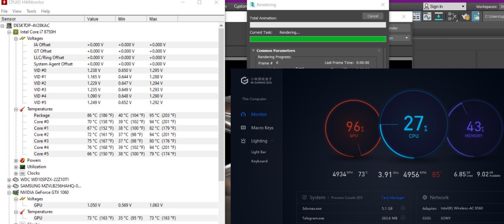Viewport: 504px width, 224px height.
Task: Collapse the Intel Core i7 8750H node
Action: [9, 32]
